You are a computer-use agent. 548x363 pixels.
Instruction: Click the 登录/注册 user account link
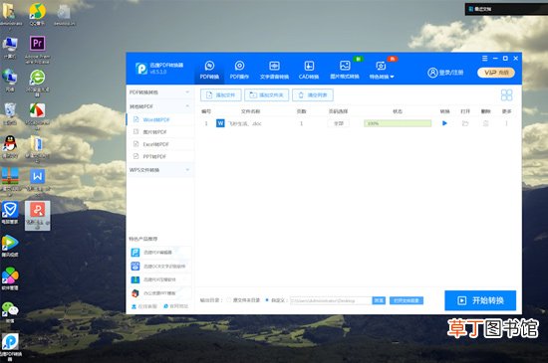(x=445, y=73)
